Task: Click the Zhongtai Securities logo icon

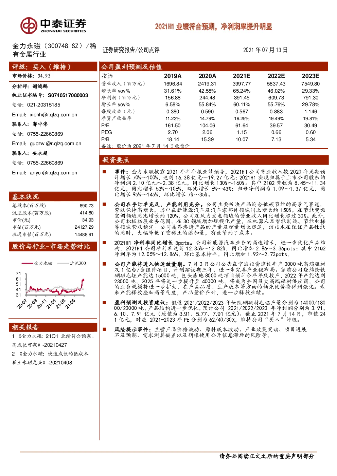Action: (x=29, y=26)
